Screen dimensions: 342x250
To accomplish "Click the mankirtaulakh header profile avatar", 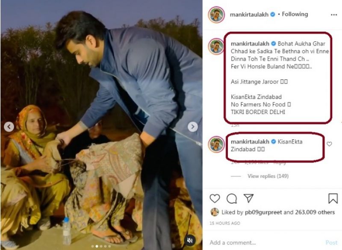I will coord(216,15).
